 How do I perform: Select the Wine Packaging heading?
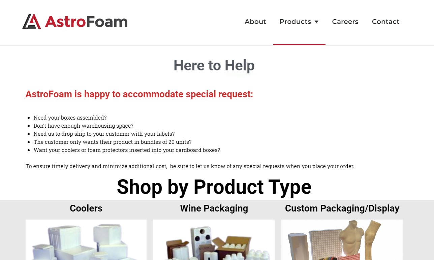tap(214, 208)
